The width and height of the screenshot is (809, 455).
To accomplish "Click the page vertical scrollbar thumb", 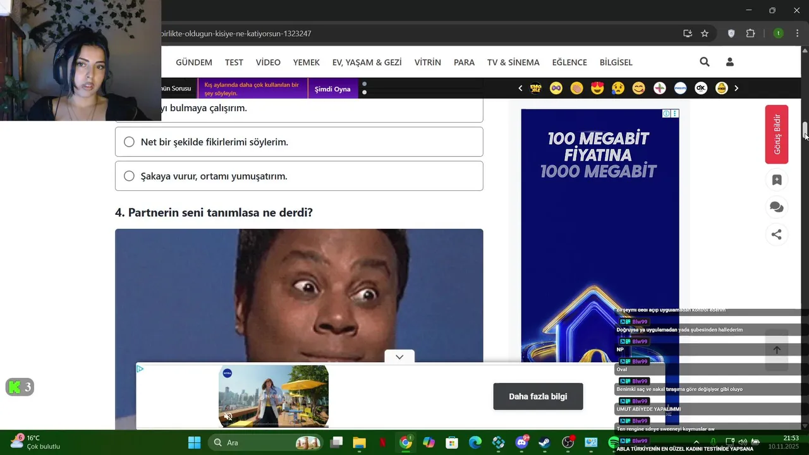I will click(805, 130).
